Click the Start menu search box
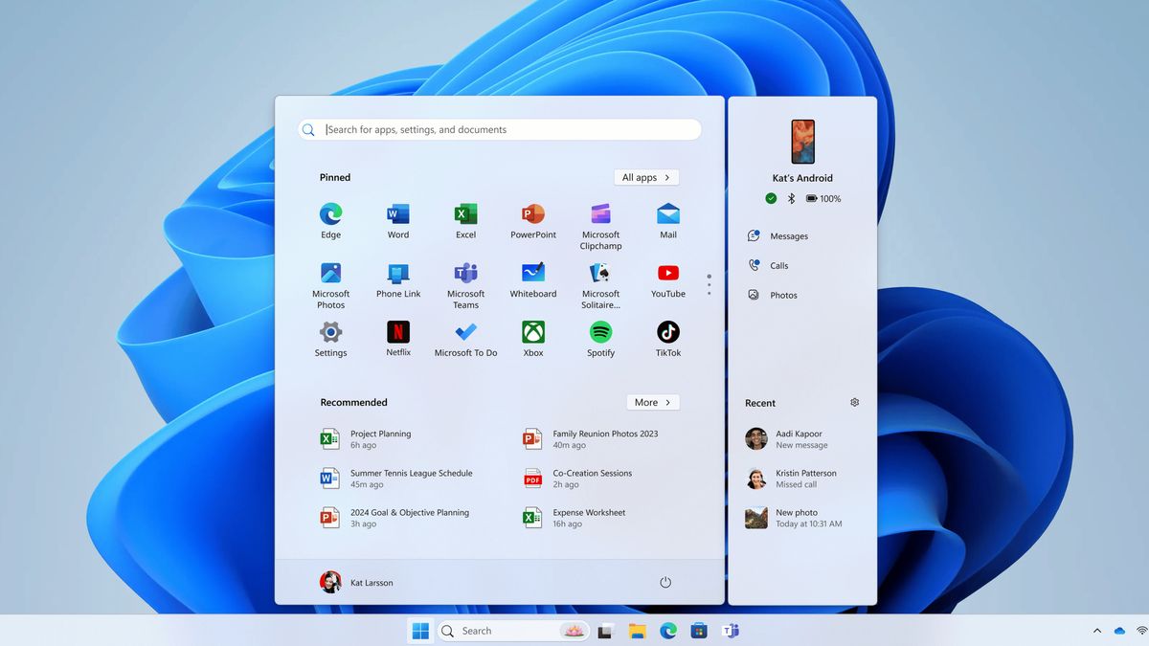The height and width of the screenshot is (646, 1149). (x=498, y=128)
